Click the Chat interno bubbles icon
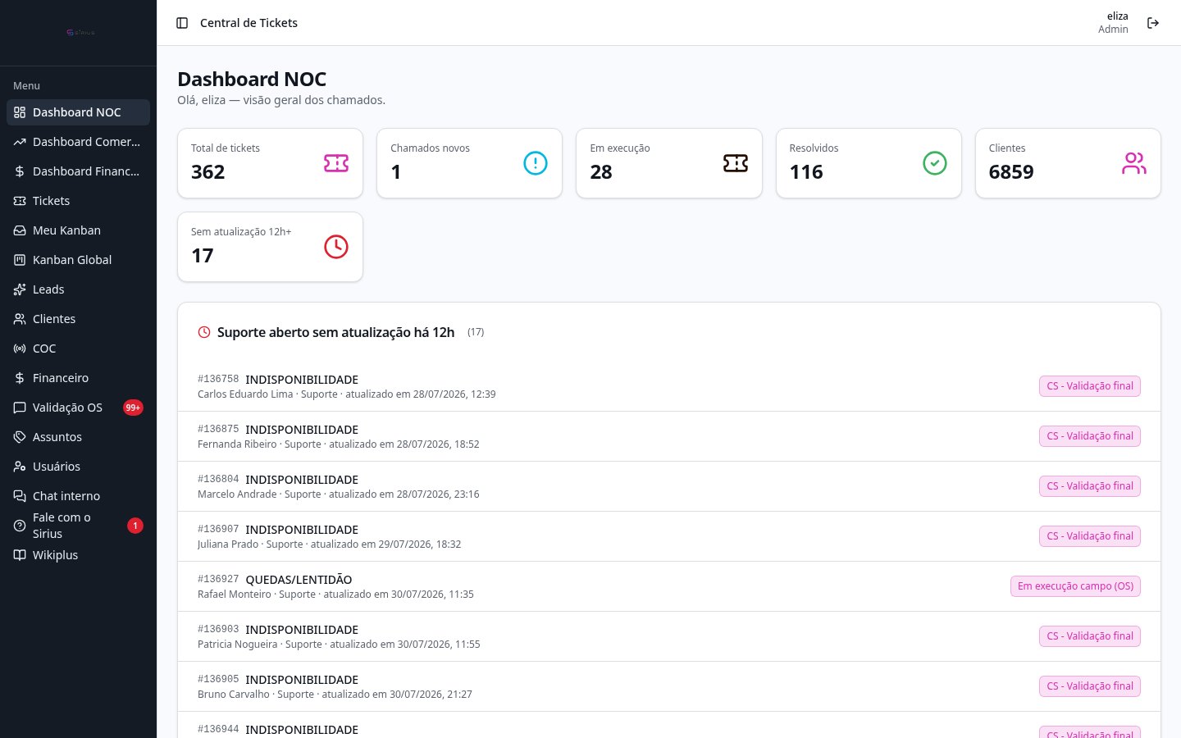The width and height of the screenshot is (1181, 738). [20, 496]
